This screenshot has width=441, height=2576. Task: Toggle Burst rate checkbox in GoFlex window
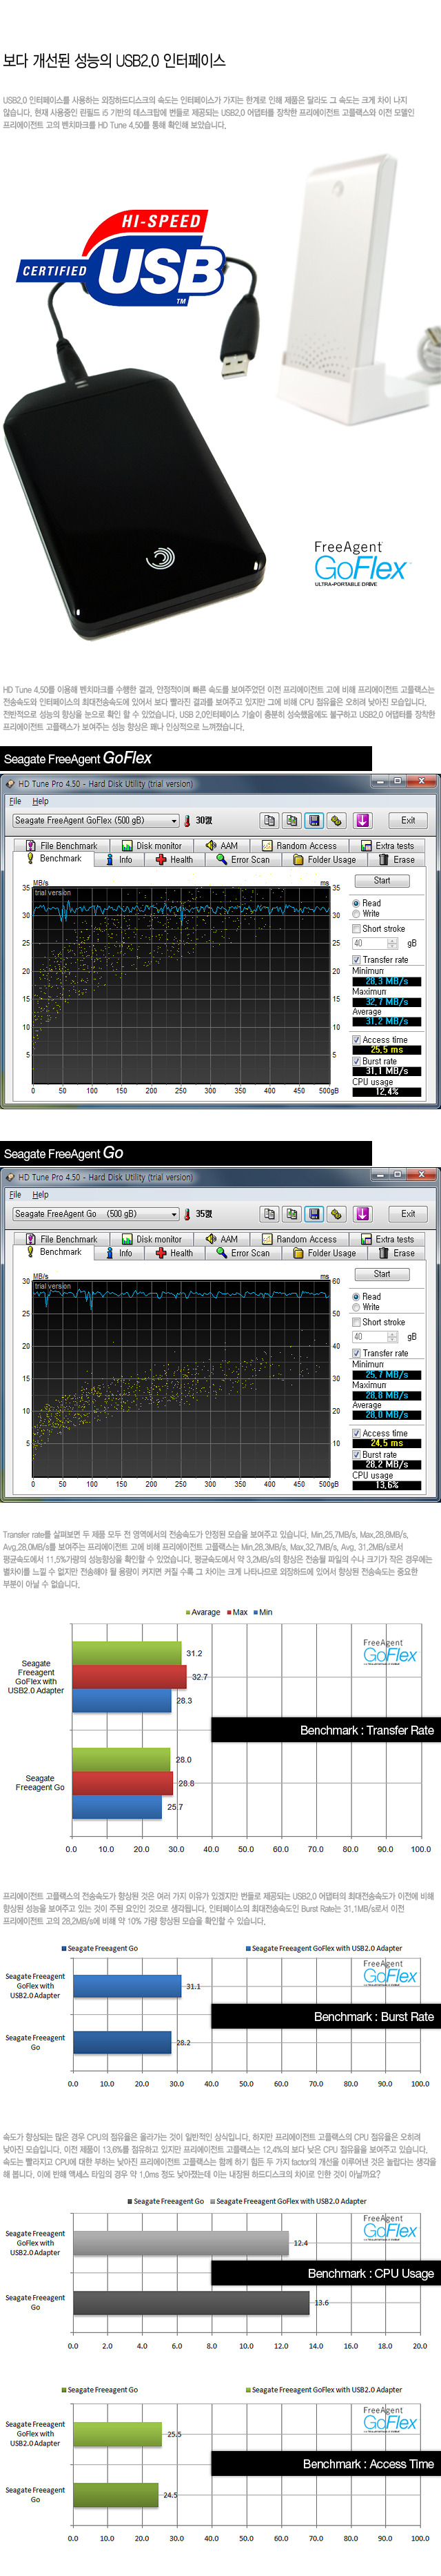[356, 1062]
